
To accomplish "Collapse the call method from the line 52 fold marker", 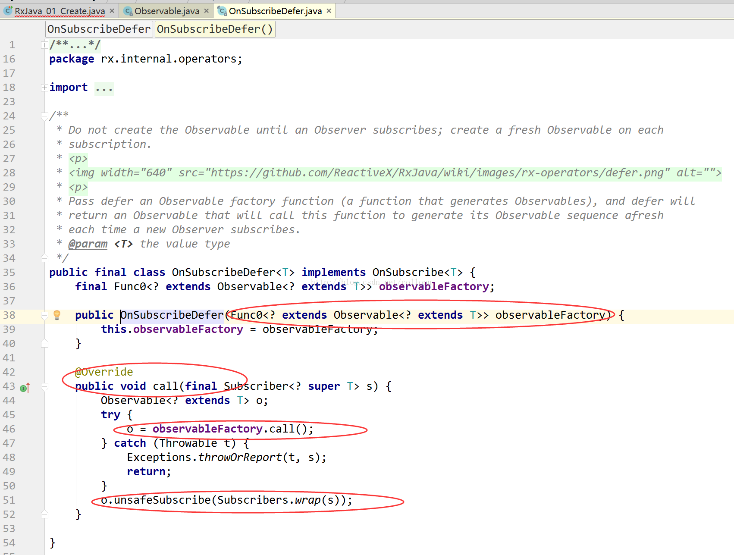I will (44, 514).
